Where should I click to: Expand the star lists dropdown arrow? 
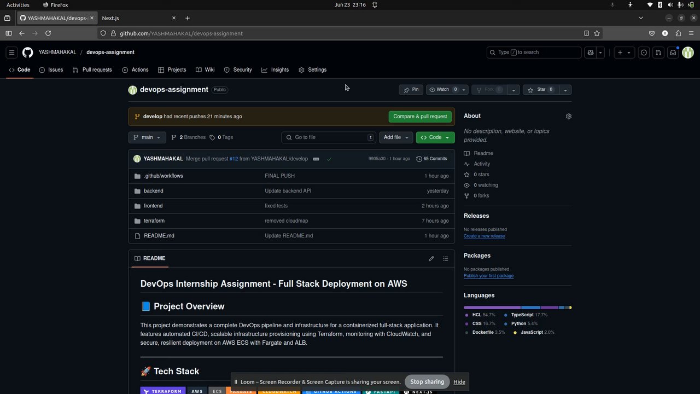tap(565, 90)
